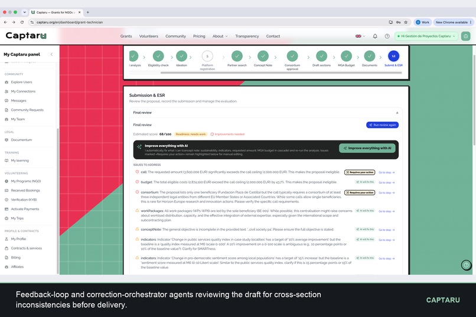Click the MGA Budget step circle

(346, 56)
